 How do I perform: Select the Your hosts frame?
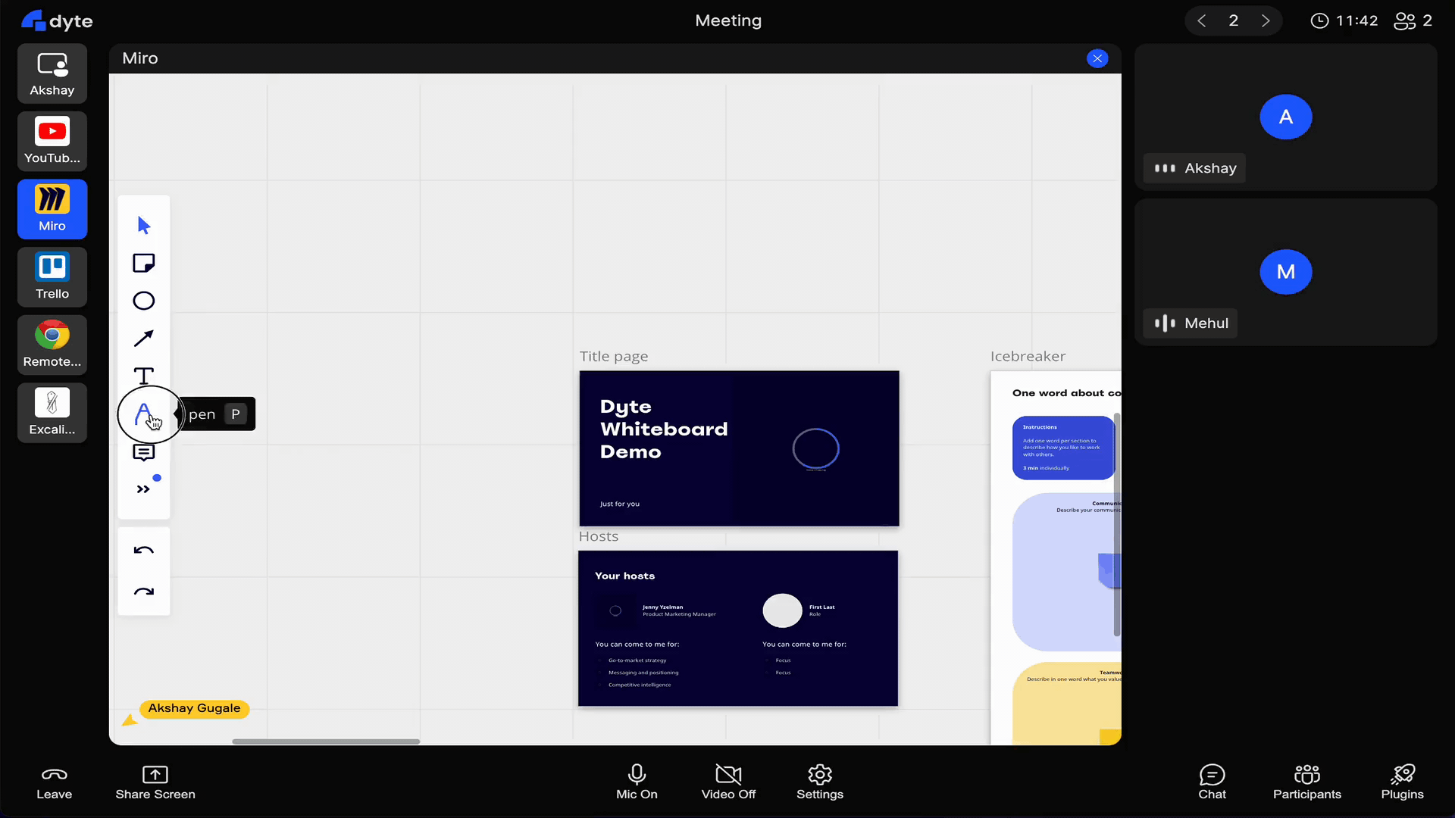(738, 629)
